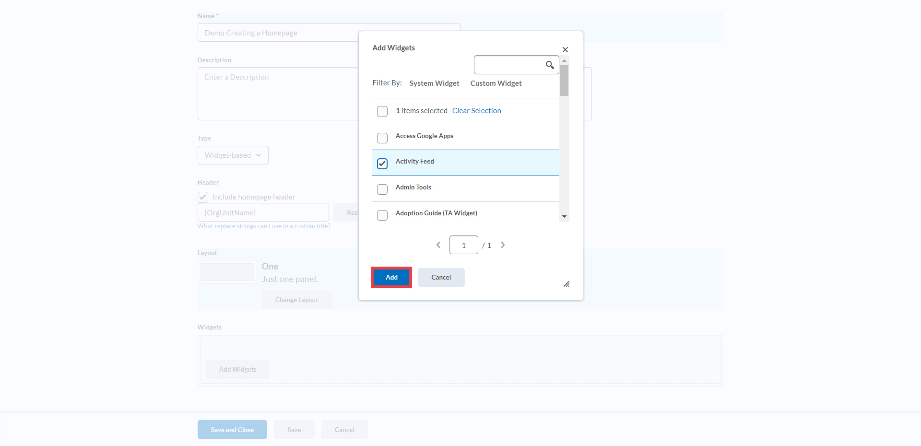Filter by Custom Widget
This screenshot has width=921, height=446.
tap(496, 83)
